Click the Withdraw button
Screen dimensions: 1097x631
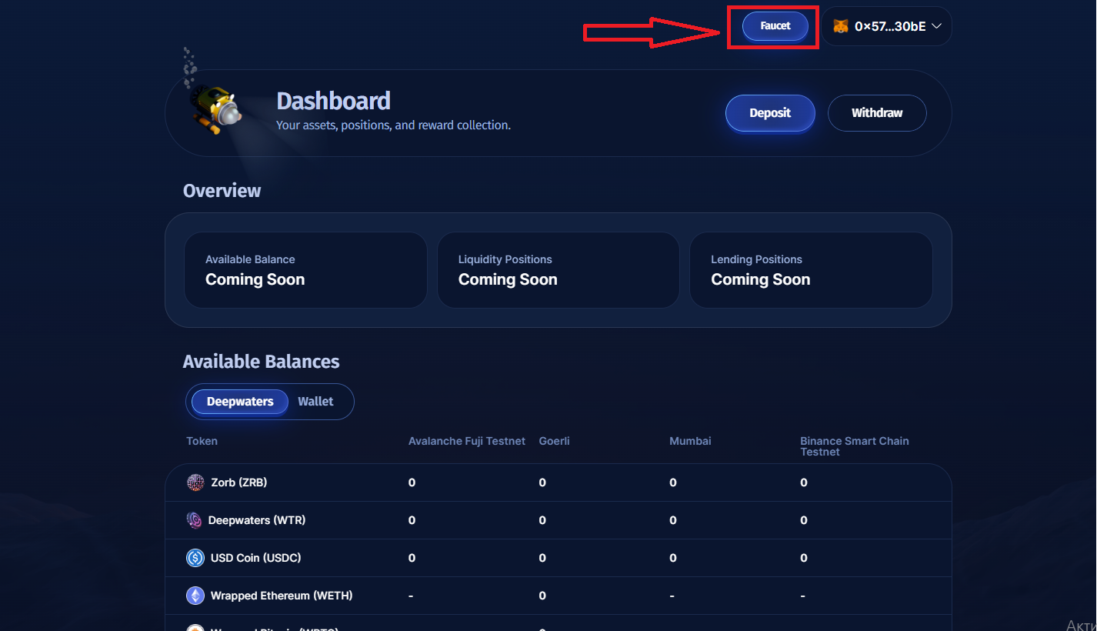[877, 113]
